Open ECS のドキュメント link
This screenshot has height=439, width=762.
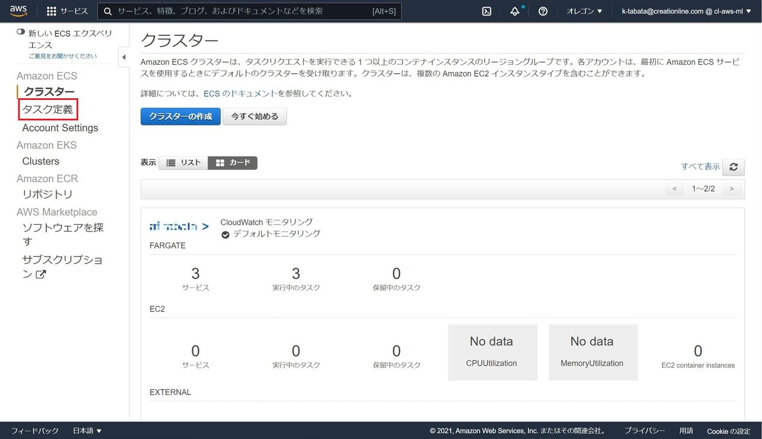click(x=241, y=93)
